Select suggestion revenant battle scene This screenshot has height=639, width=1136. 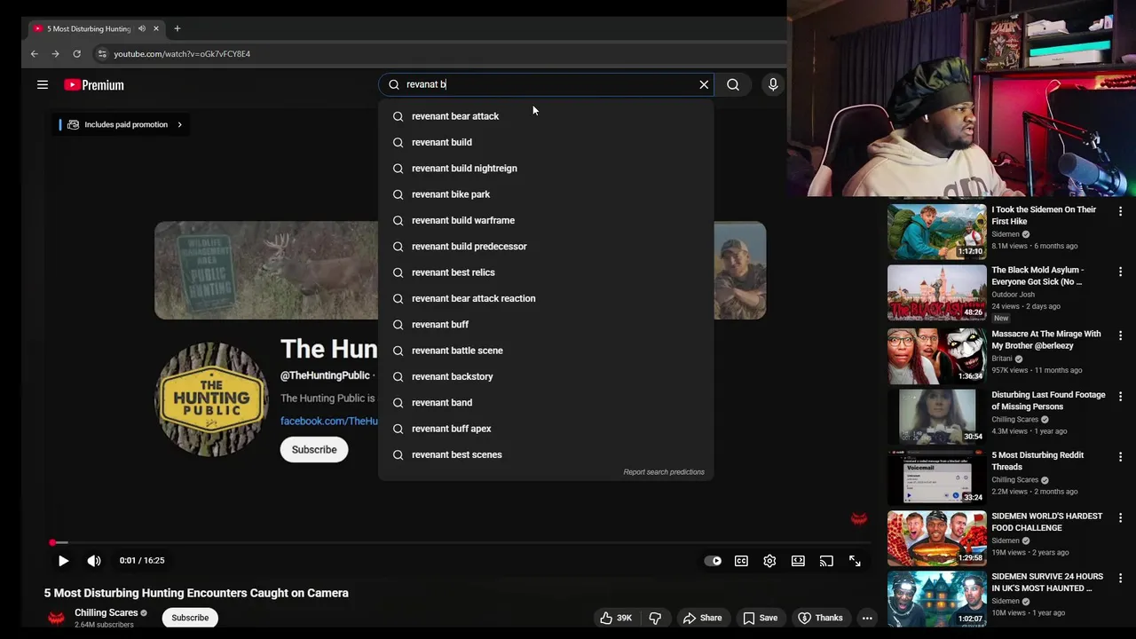(546, 351)
